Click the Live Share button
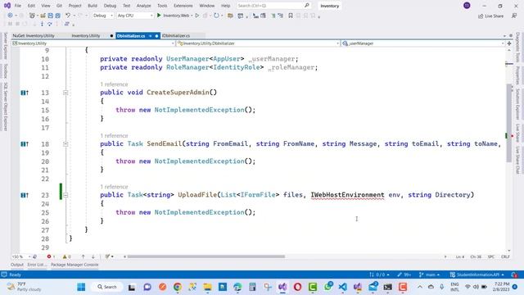The width and height of the screenshot is (524, 295). click(x=490, y=16)
